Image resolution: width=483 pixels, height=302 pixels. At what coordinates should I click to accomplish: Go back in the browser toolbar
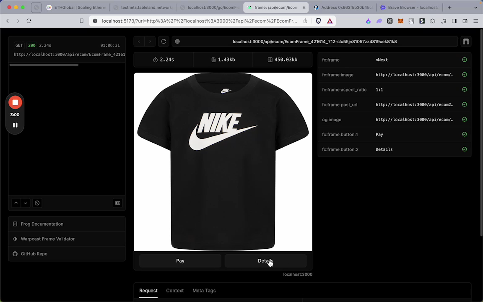pyautogui.click(x=8, y=21)
